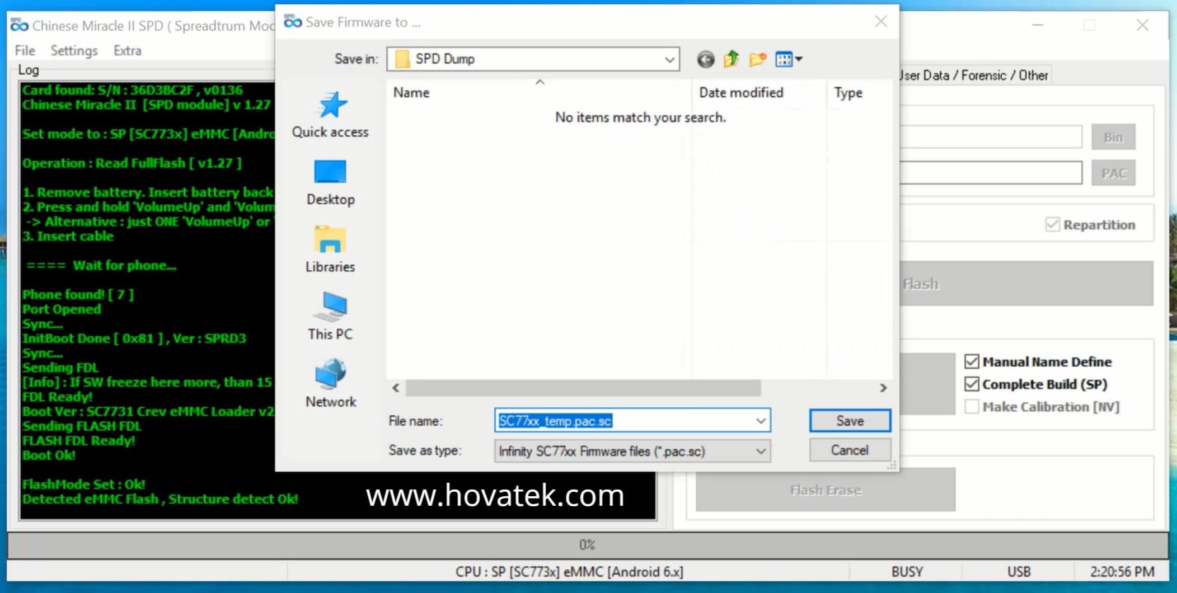
Task: Click the time in status bar
Action: (x=1122, y=572)
